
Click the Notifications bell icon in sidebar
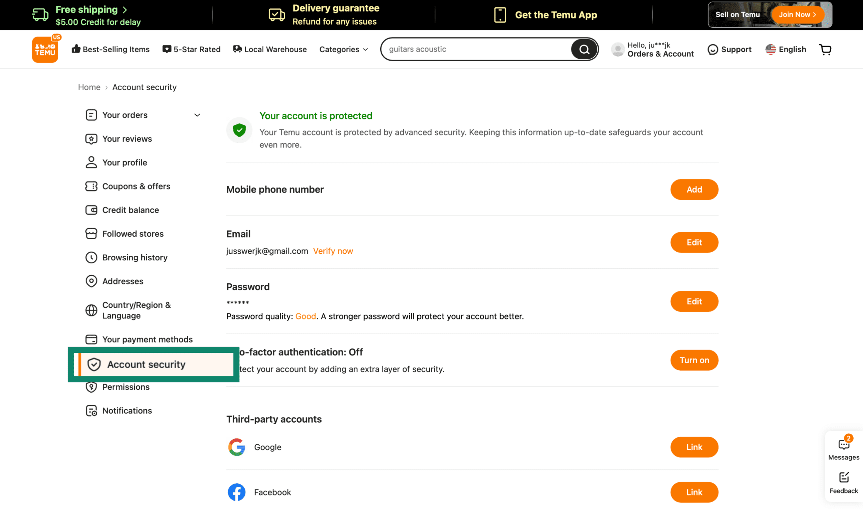[x=91, y=410]
